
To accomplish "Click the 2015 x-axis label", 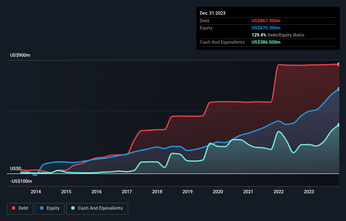I will 66,192.
